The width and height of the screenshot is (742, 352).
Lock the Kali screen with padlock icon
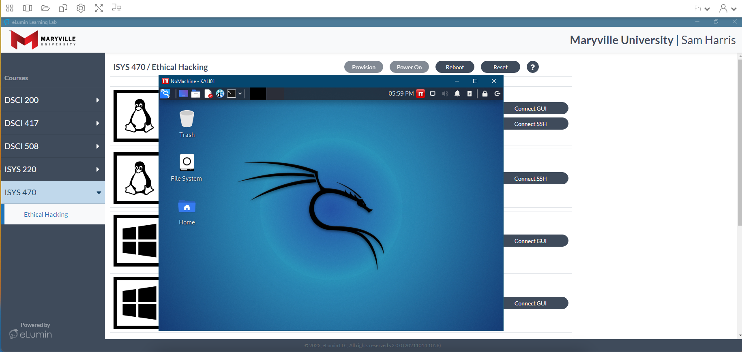(x=485, y=94)
